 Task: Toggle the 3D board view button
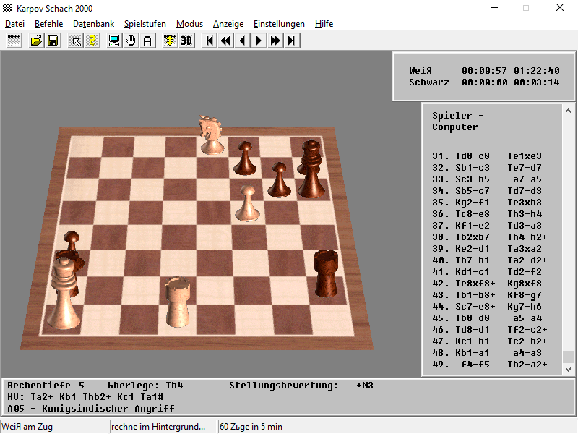(x=186, y=41)
